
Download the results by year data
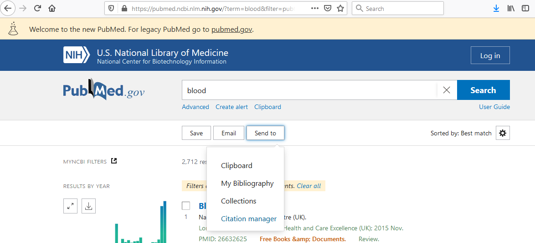click(89, 206)
